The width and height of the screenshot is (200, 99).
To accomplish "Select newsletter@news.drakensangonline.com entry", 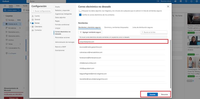I will pos(122,79).
